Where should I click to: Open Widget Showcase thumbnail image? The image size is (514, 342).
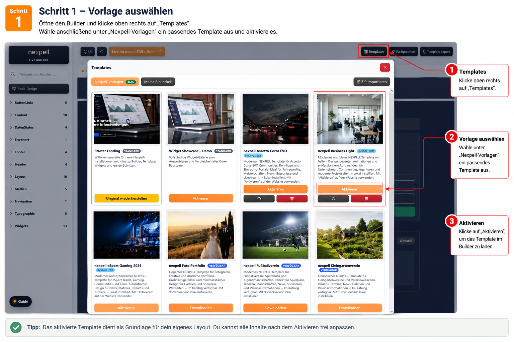(x=201, y=119)
